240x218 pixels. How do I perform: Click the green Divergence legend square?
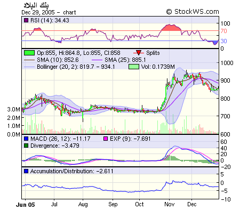tap(26, 146)
